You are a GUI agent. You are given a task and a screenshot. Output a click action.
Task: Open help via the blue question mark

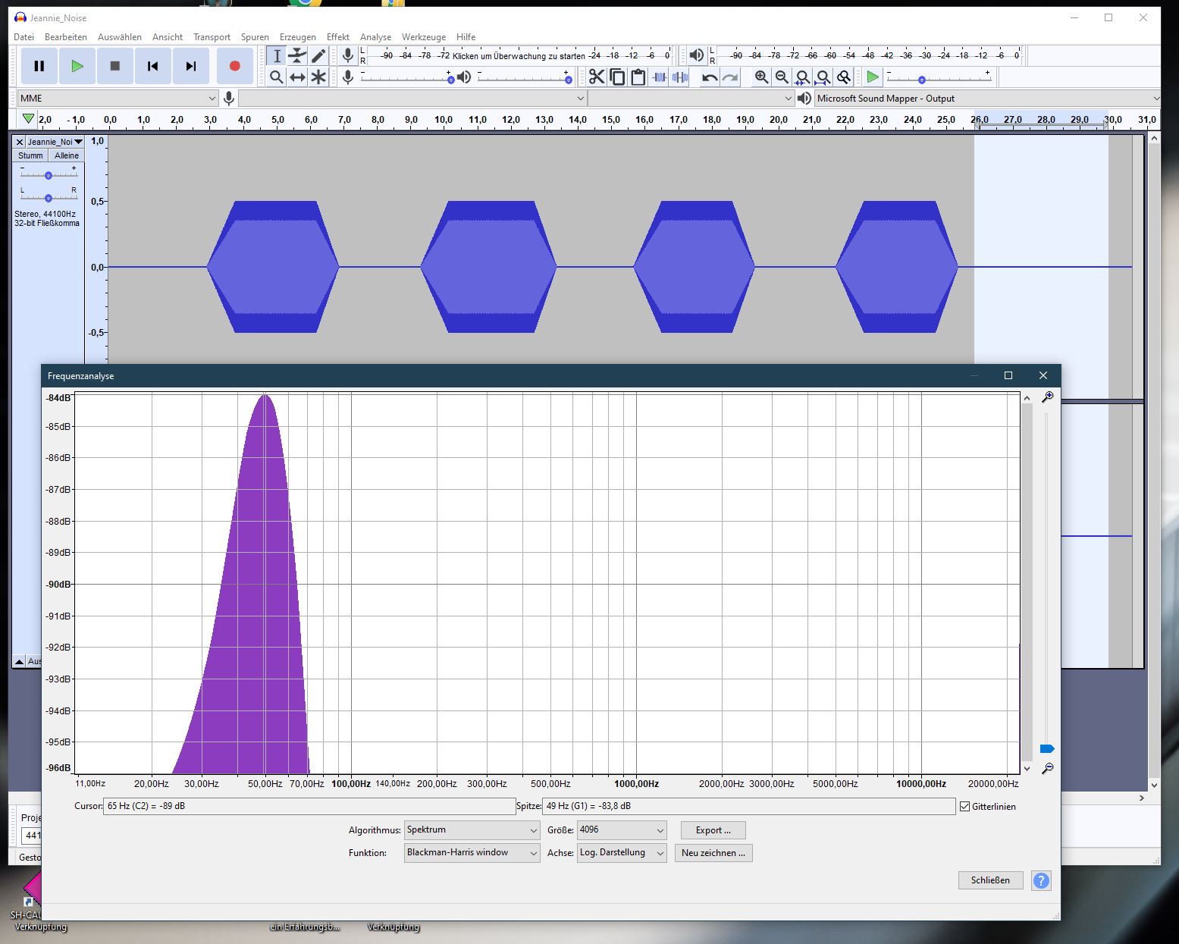[1041, 880]
